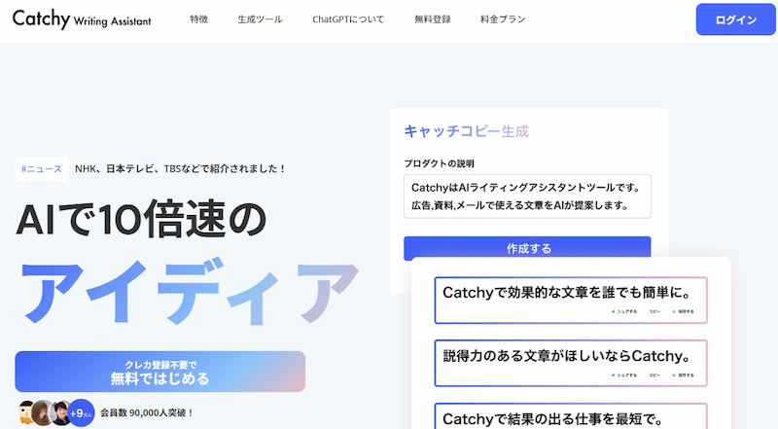Click the 作成する button
Image resolution: width=778 pixels, height=429 pixels.
click(527, 248)
